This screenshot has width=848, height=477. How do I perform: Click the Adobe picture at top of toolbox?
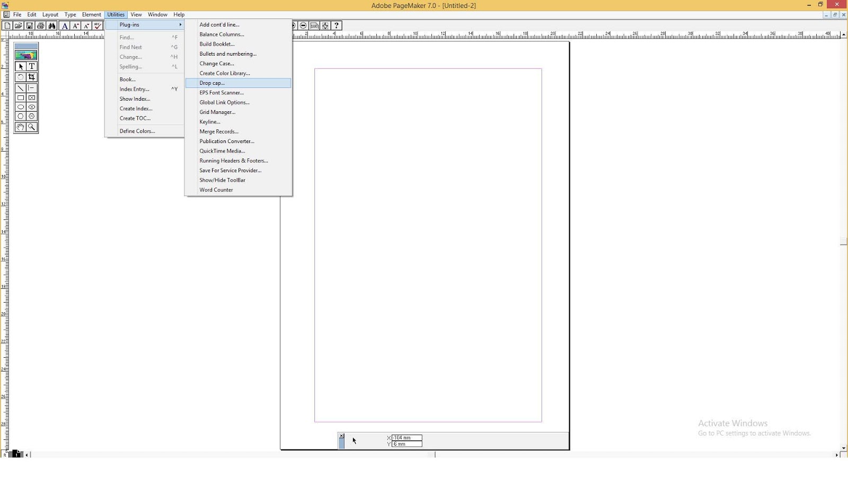pyautogui.click(x=26, y=55)
